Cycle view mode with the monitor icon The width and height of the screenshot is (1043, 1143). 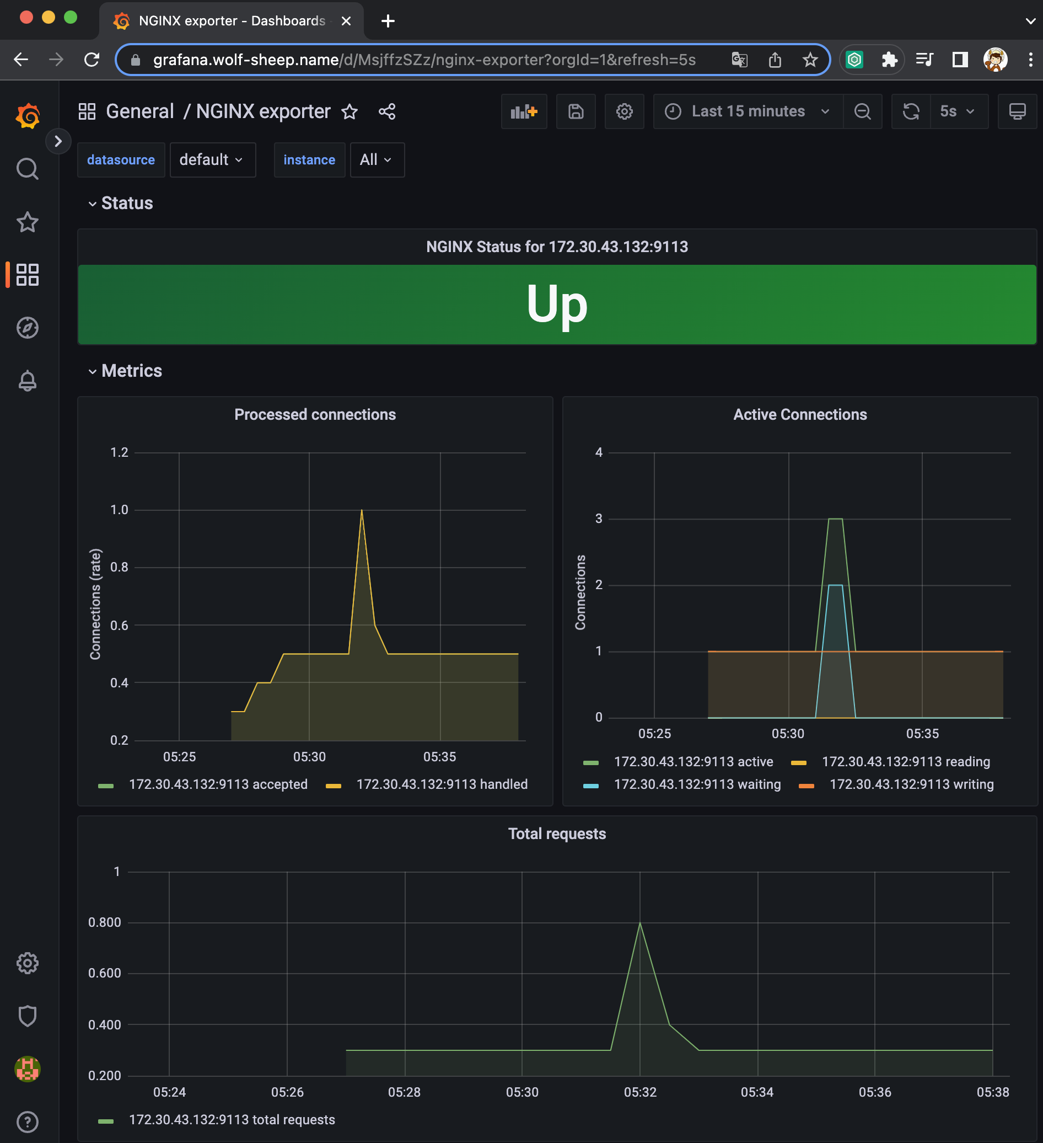point(1018,111)
